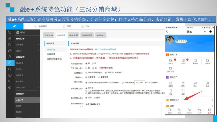Switch to the 等级设置 tab

74,36
